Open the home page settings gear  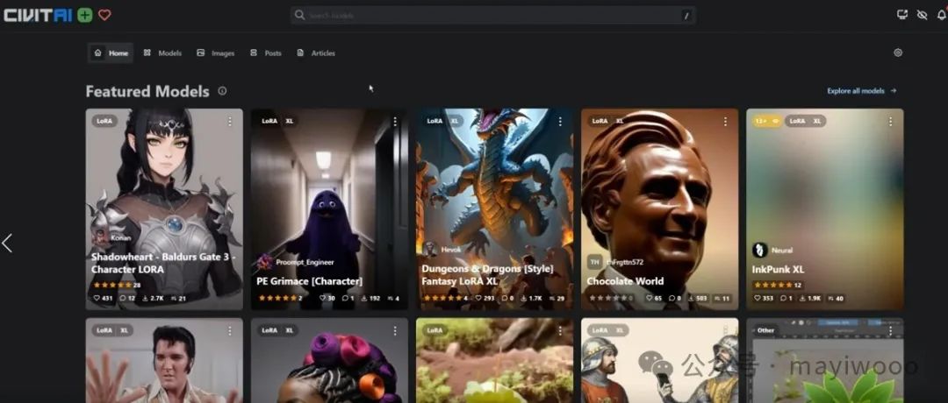click(x=898, y=53)
